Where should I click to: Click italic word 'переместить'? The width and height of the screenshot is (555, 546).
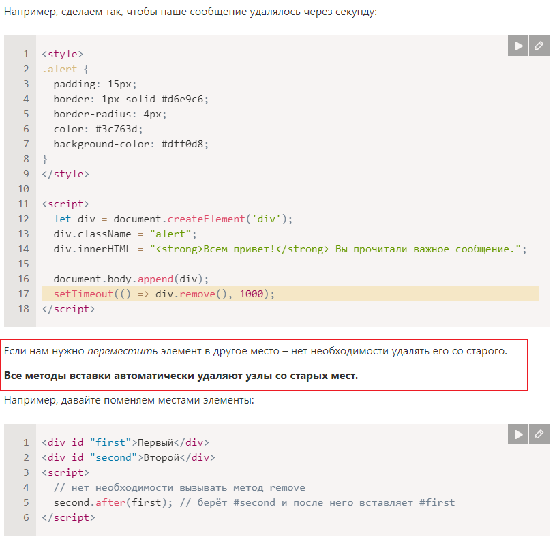(x=123, y=351)
